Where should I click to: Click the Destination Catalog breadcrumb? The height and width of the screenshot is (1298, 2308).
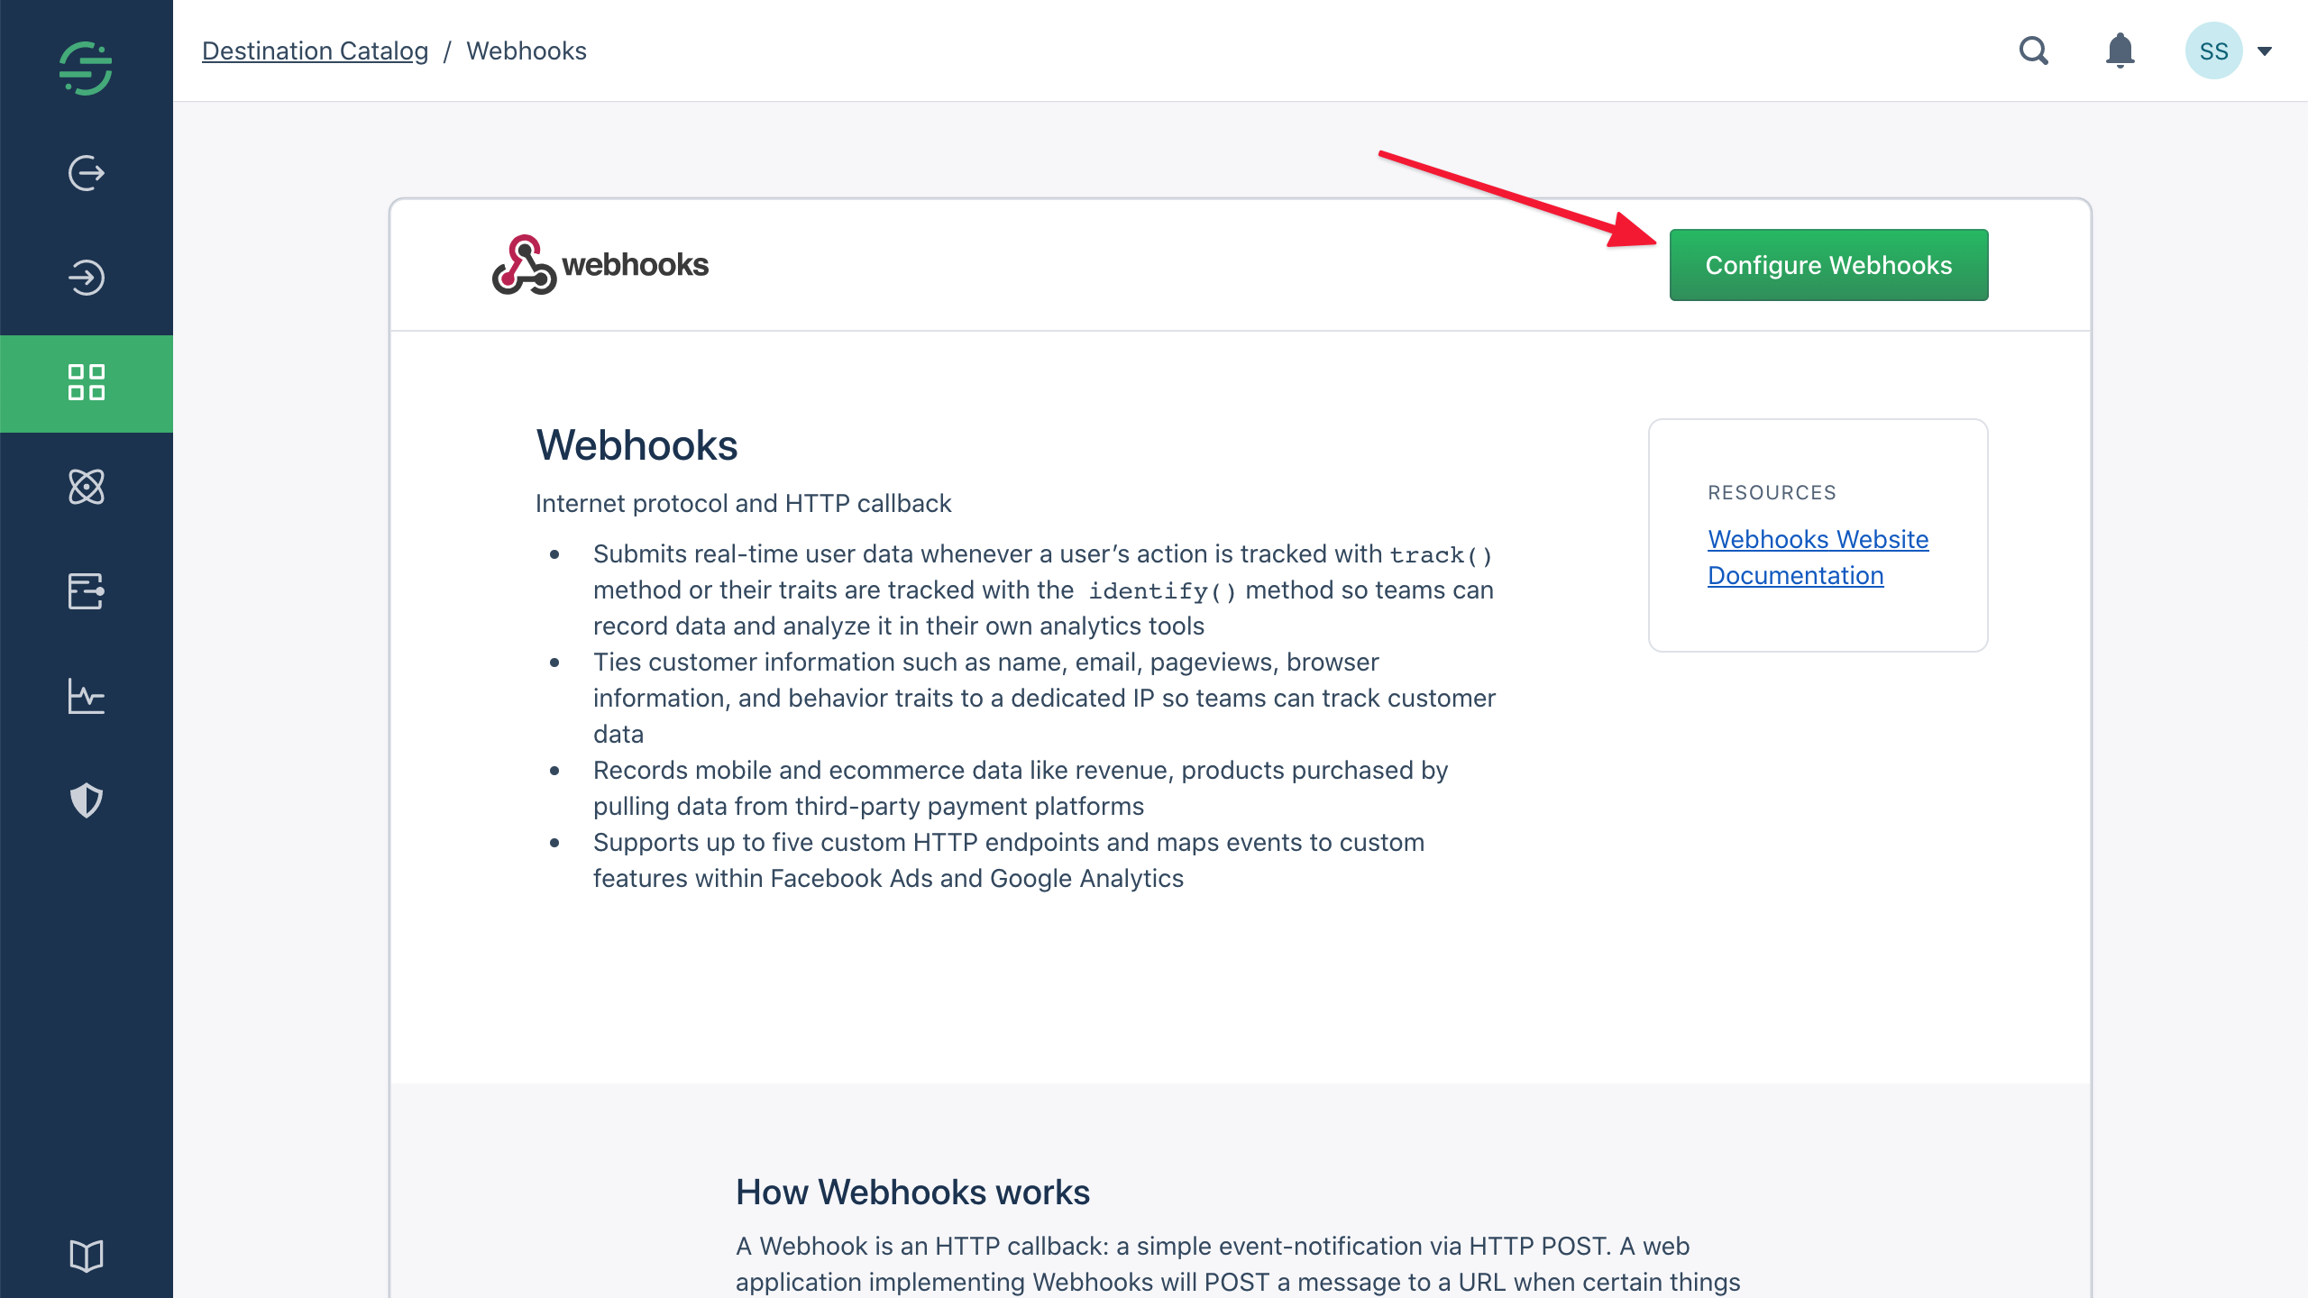[316, 50]
